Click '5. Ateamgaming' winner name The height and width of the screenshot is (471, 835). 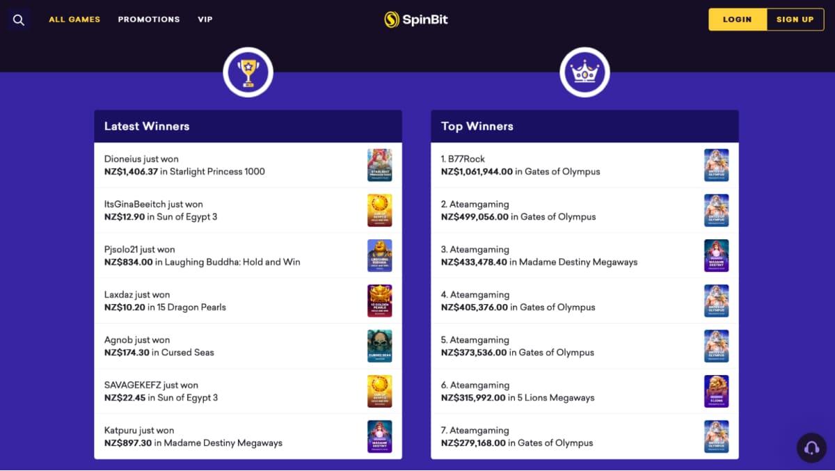(475, 340)
